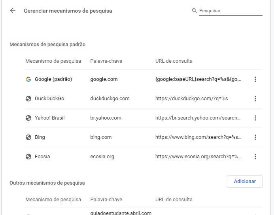The height and width of the screenshot is (215, 274).
Task: Open more actions for Google (padrão)
Action: pyautogui.click(x=255, y=79)
